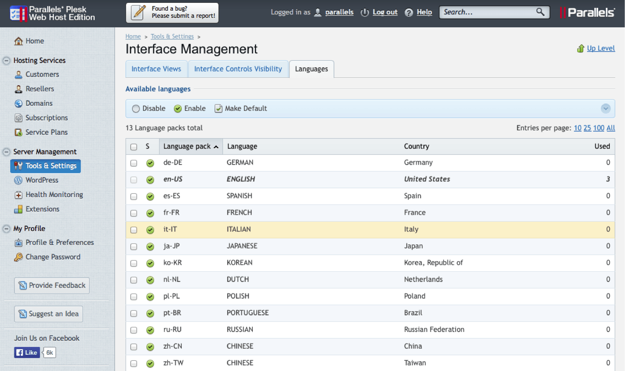Expand the toolbar chevron at right of actions bar
The height and width of the screenshot is (371, 625).
[x=606, y=109]
